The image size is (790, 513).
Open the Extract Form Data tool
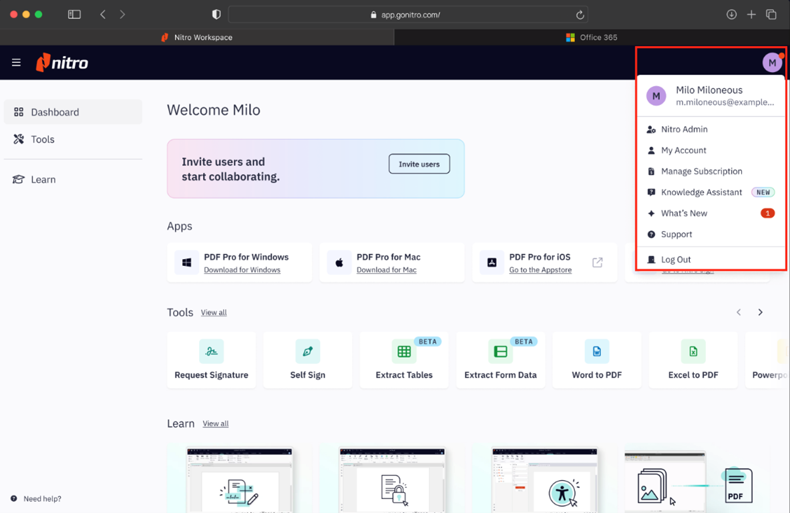click(500, 360)
